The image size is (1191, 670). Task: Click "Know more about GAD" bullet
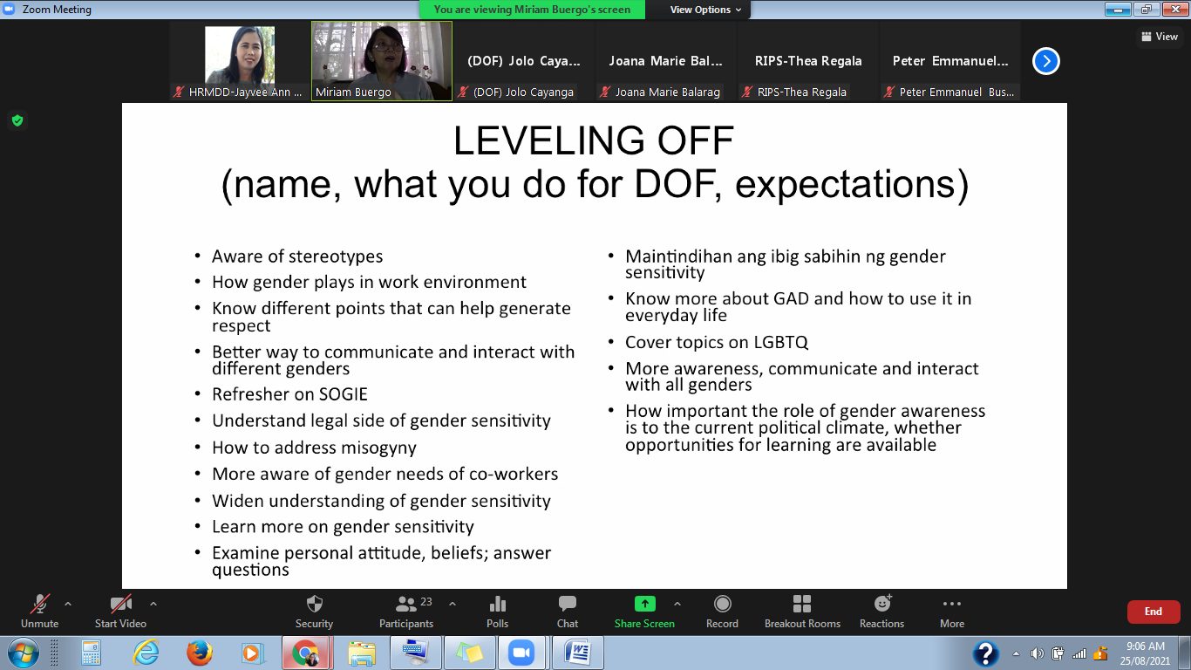tap(798, 306)
